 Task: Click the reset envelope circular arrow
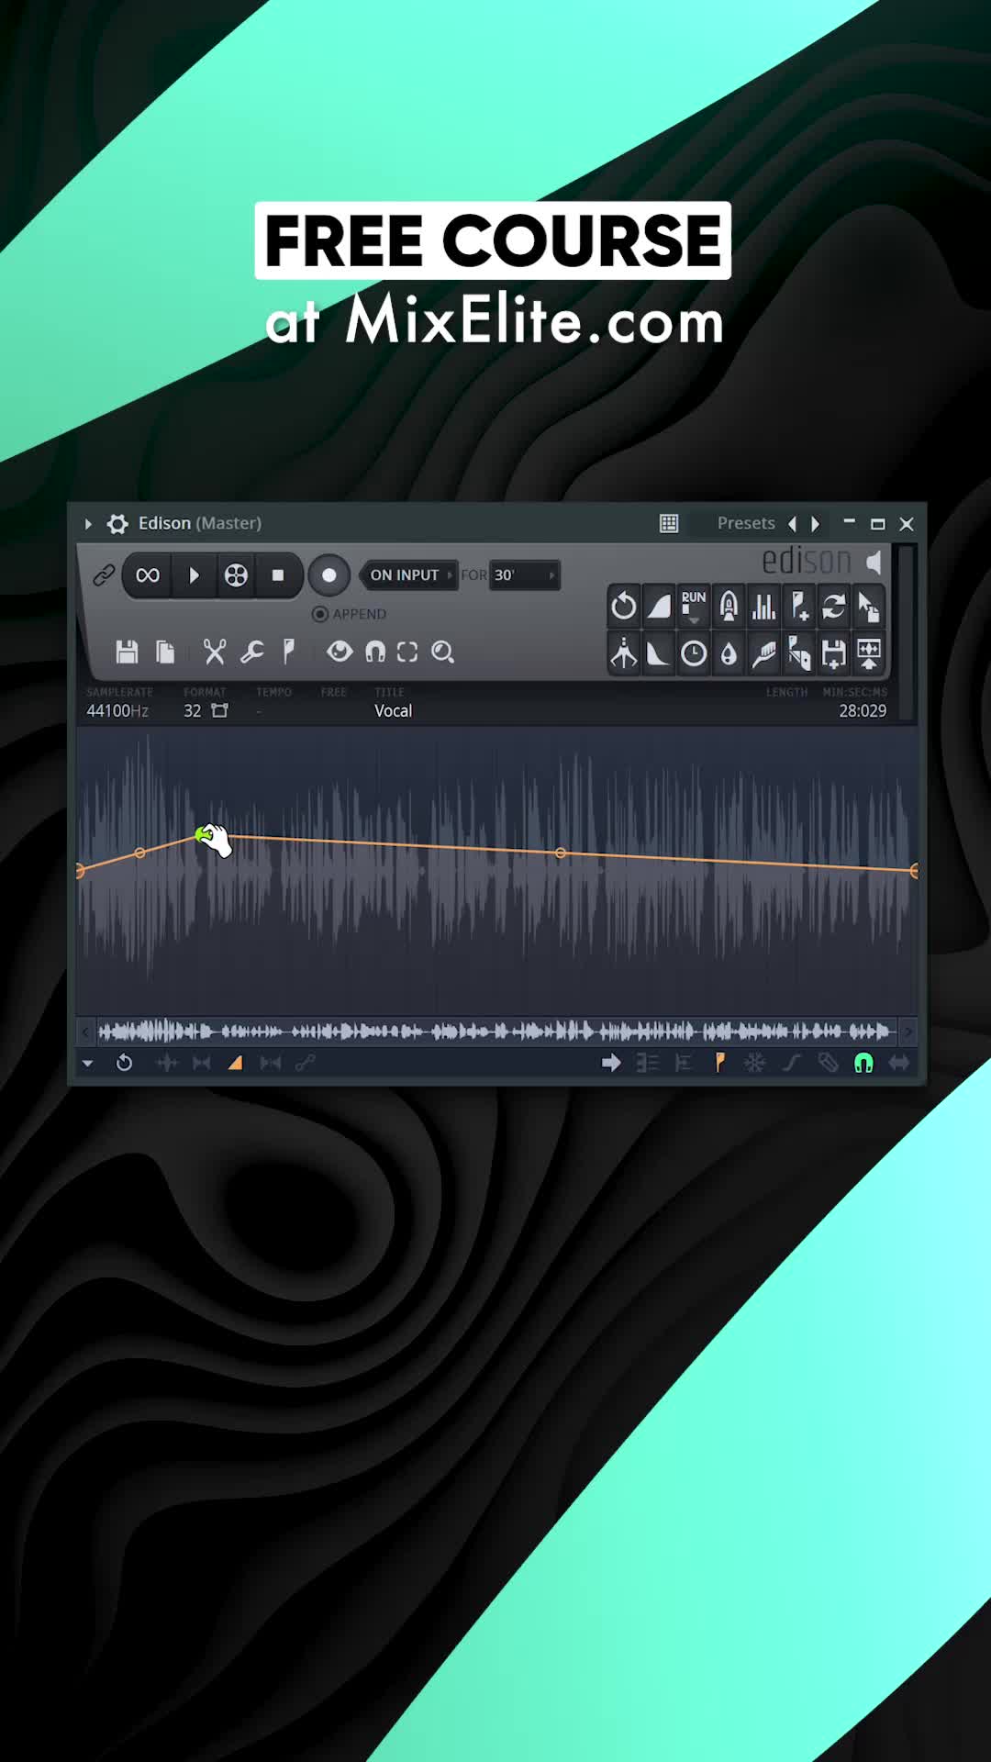click(125, 1063)
